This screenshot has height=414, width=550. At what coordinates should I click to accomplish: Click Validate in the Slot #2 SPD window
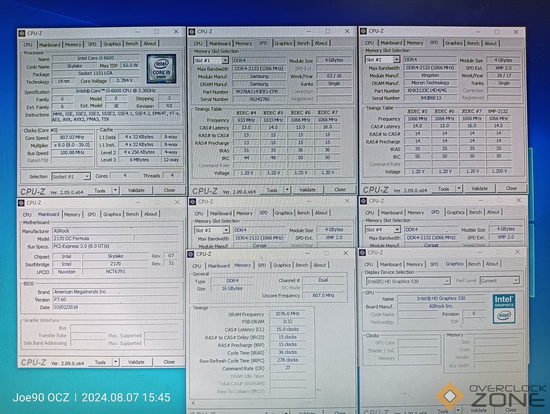click(480, 188)
